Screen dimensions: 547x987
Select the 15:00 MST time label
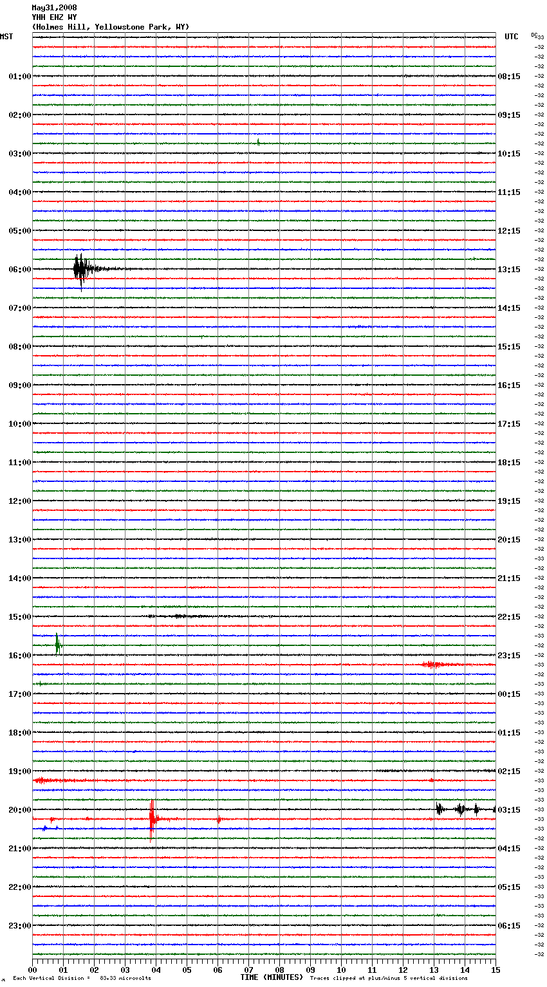pos(20,617)
